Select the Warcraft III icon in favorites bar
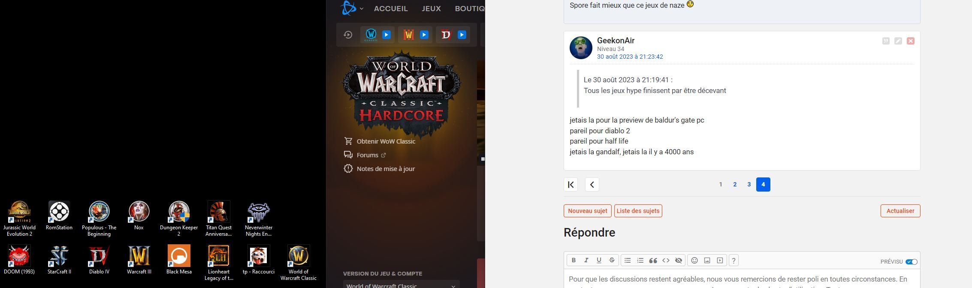This screenshot has height=288, width=972. point(408,35)
